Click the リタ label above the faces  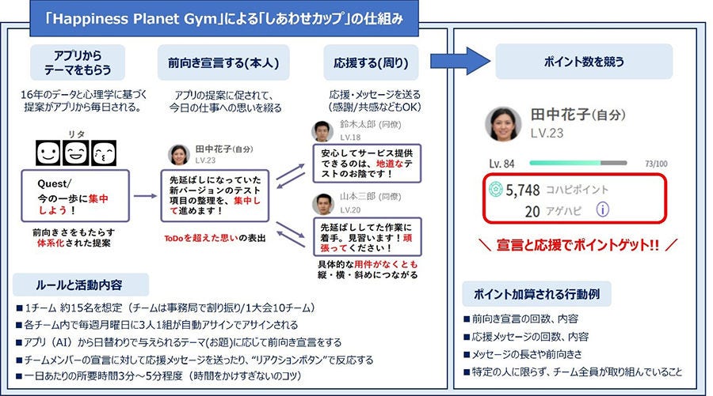[76, 134]
